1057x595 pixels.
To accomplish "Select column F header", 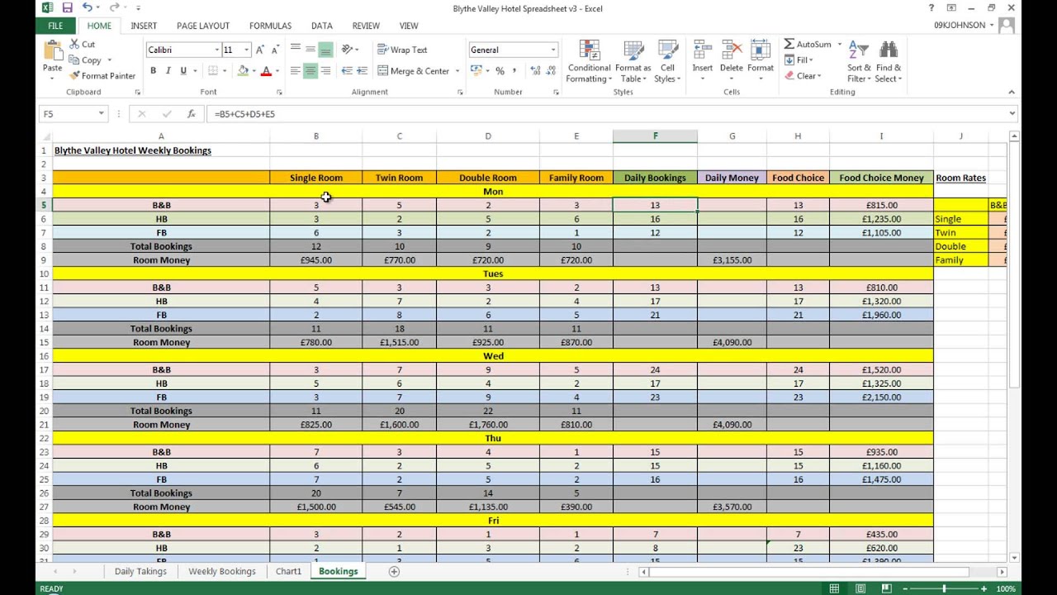I will (x=656, y=136).
